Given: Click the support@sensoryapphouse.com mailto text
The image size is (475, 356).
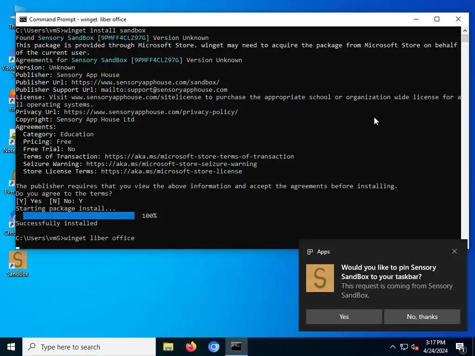Looking at the screenshot, I should pos(164,89).
